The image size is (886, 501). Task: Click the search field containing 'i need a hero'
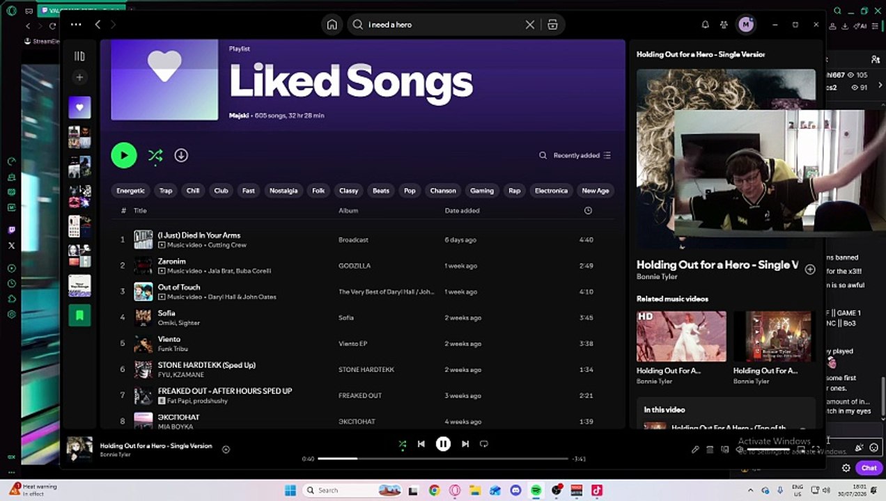pyautogui.click(x=446, y=24)
